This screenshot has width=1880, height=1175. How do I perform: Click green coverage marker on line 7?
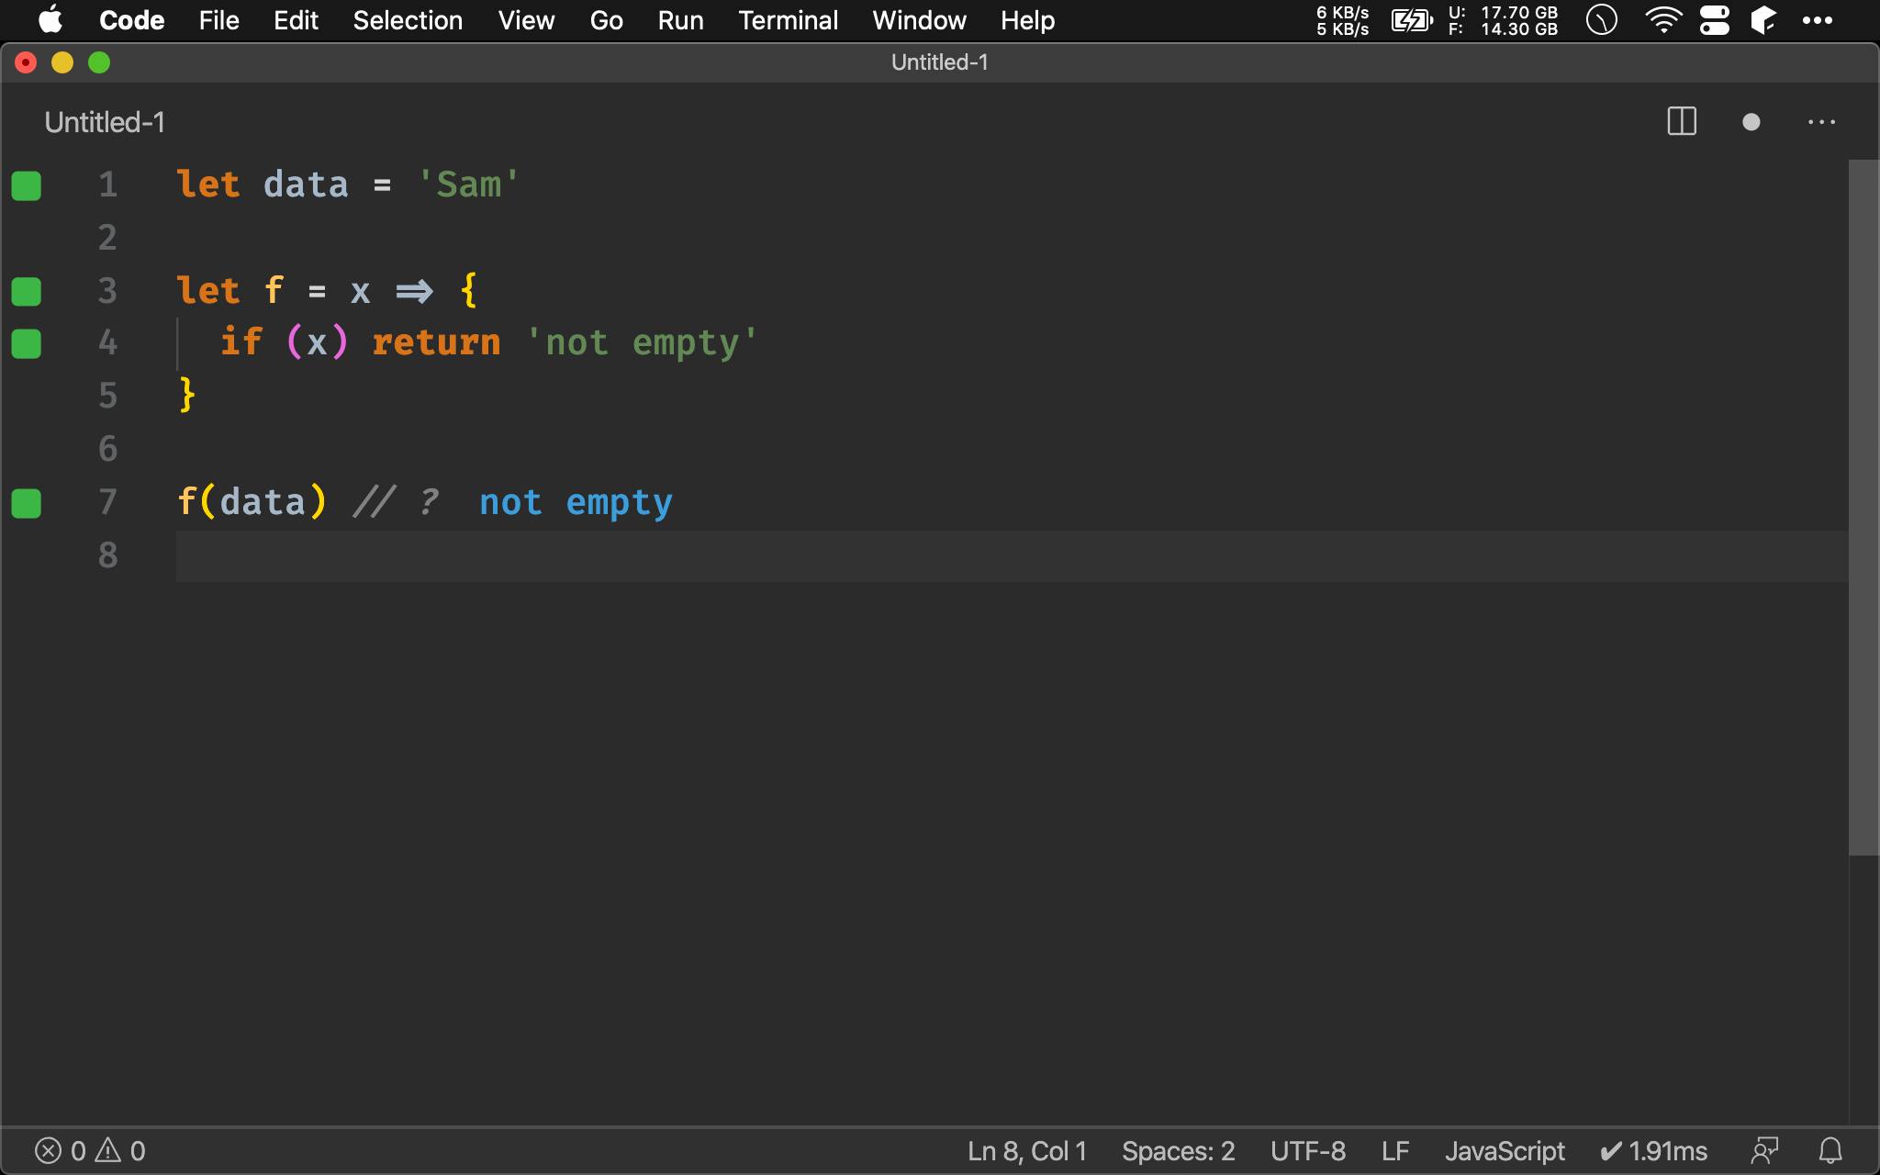coord(26,503)
